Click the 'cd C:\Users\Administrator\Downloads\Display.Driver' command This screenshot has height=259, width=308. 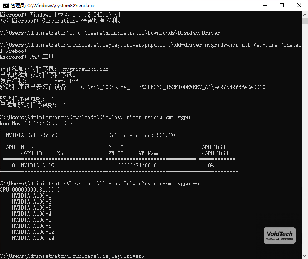[x=145, y=33]
